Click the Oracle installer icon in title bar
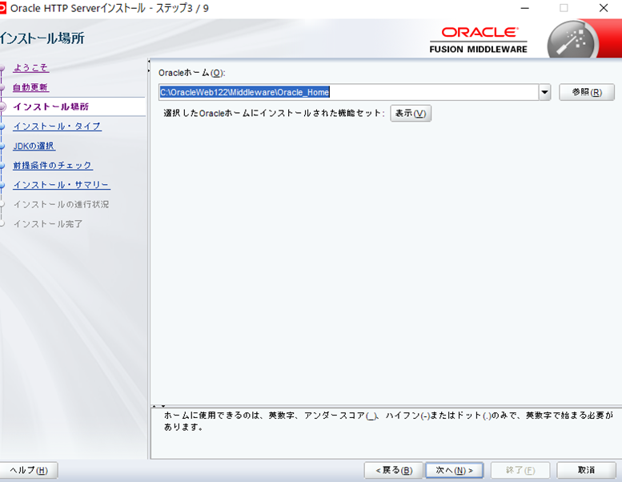The height and width of the screenshot is (482, 622). (2, 8)
